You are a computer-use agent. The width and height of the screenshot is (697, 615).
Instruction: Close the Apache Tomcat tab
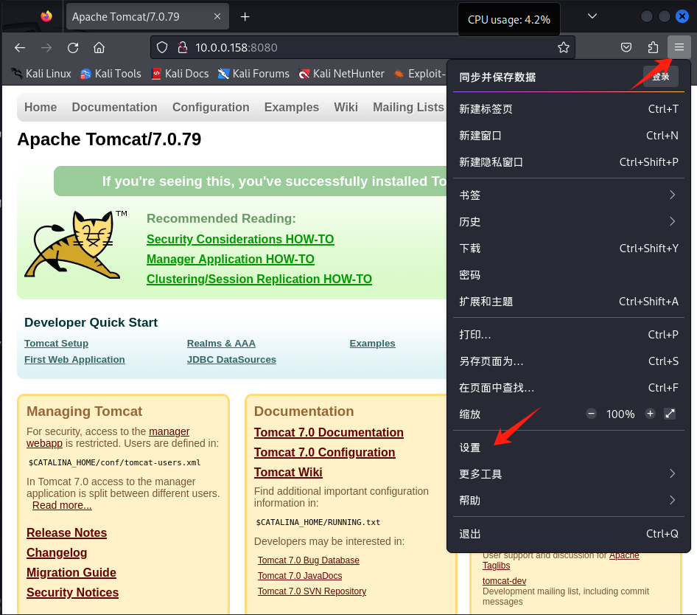217,16
